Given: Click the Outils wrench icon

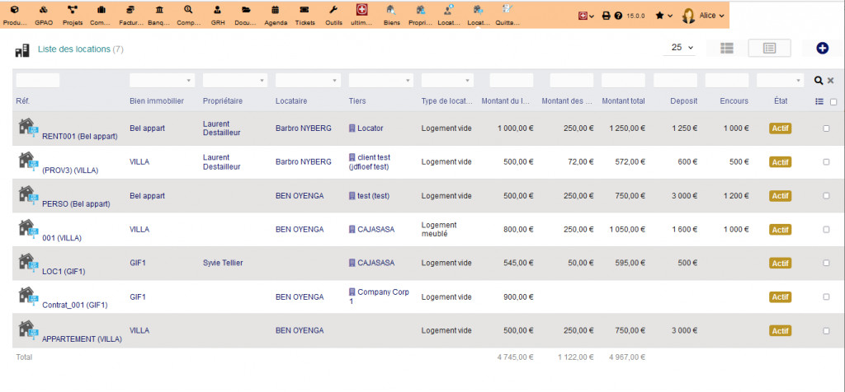Looking at the screenshot, I should click(333, 14).
